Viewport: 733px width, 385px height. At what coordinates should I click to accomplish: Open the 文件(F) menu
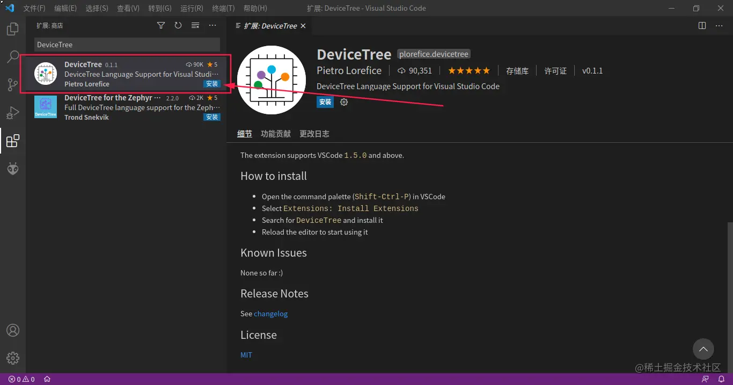click(34, 8)
